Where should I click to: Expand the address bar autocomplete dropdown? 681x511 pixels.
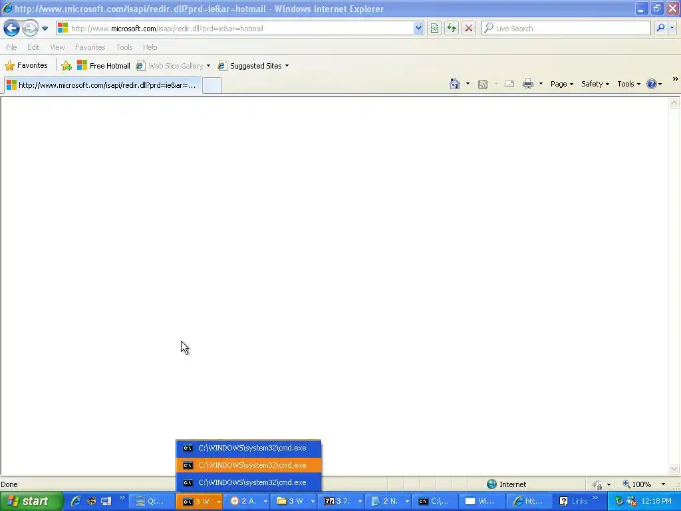[x=418, y=28]
